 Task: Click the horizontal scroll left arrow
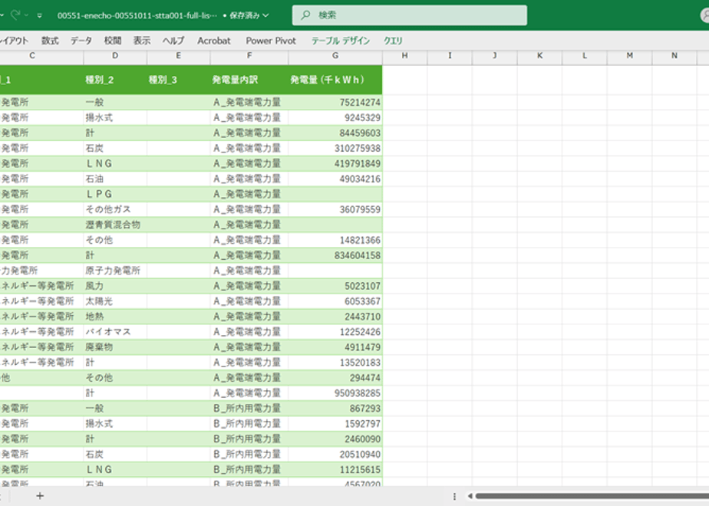(x=470, y=496)
